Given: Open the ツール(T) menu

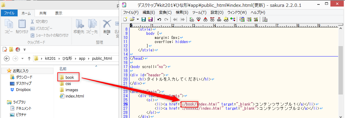Looking at the screenshot, I should coord(199,12).
